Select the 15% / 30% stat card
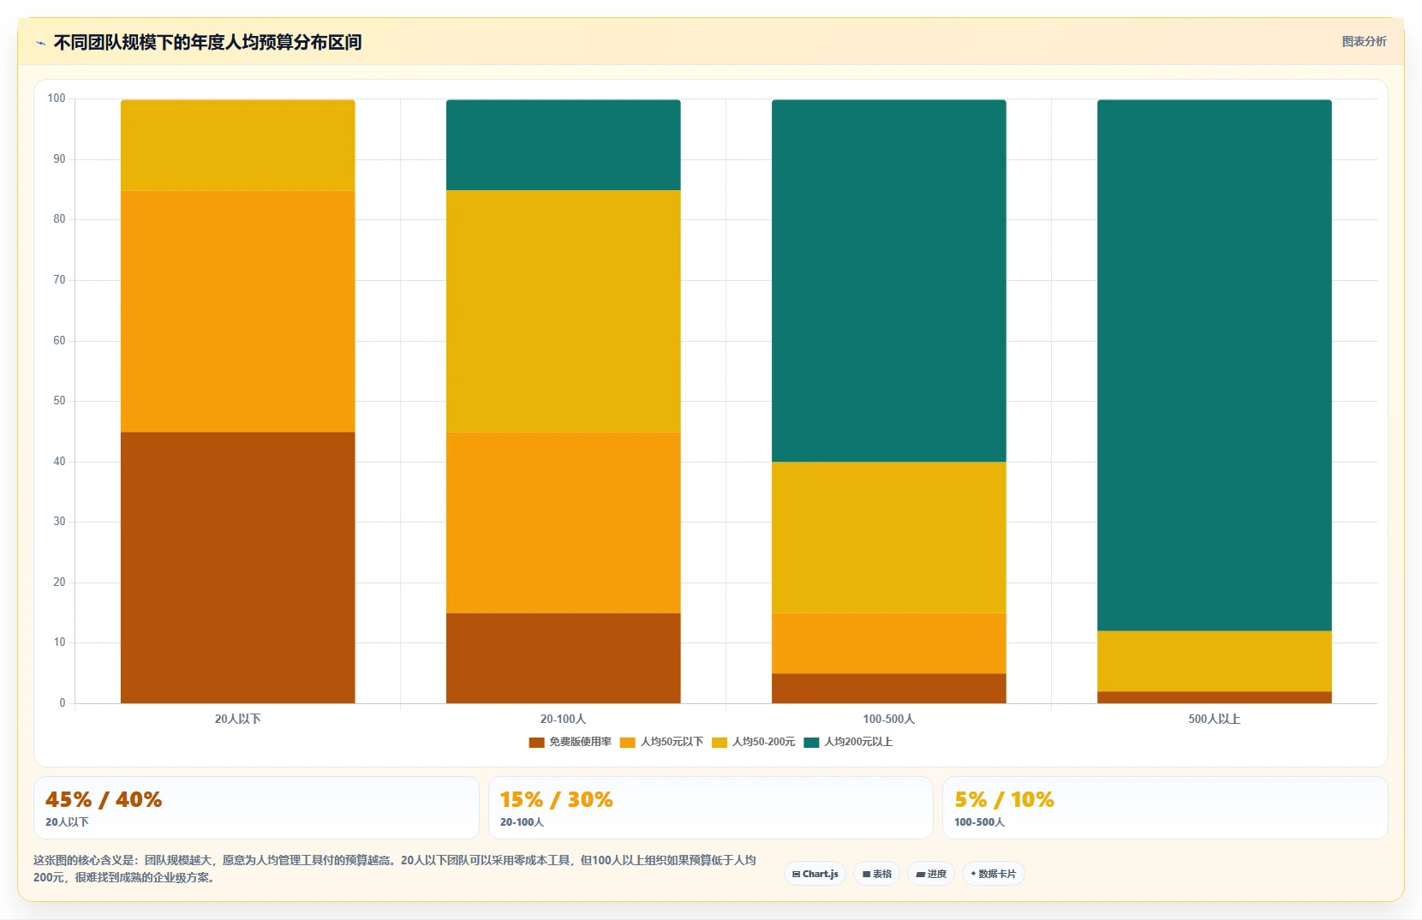 [x=710, y=808]
